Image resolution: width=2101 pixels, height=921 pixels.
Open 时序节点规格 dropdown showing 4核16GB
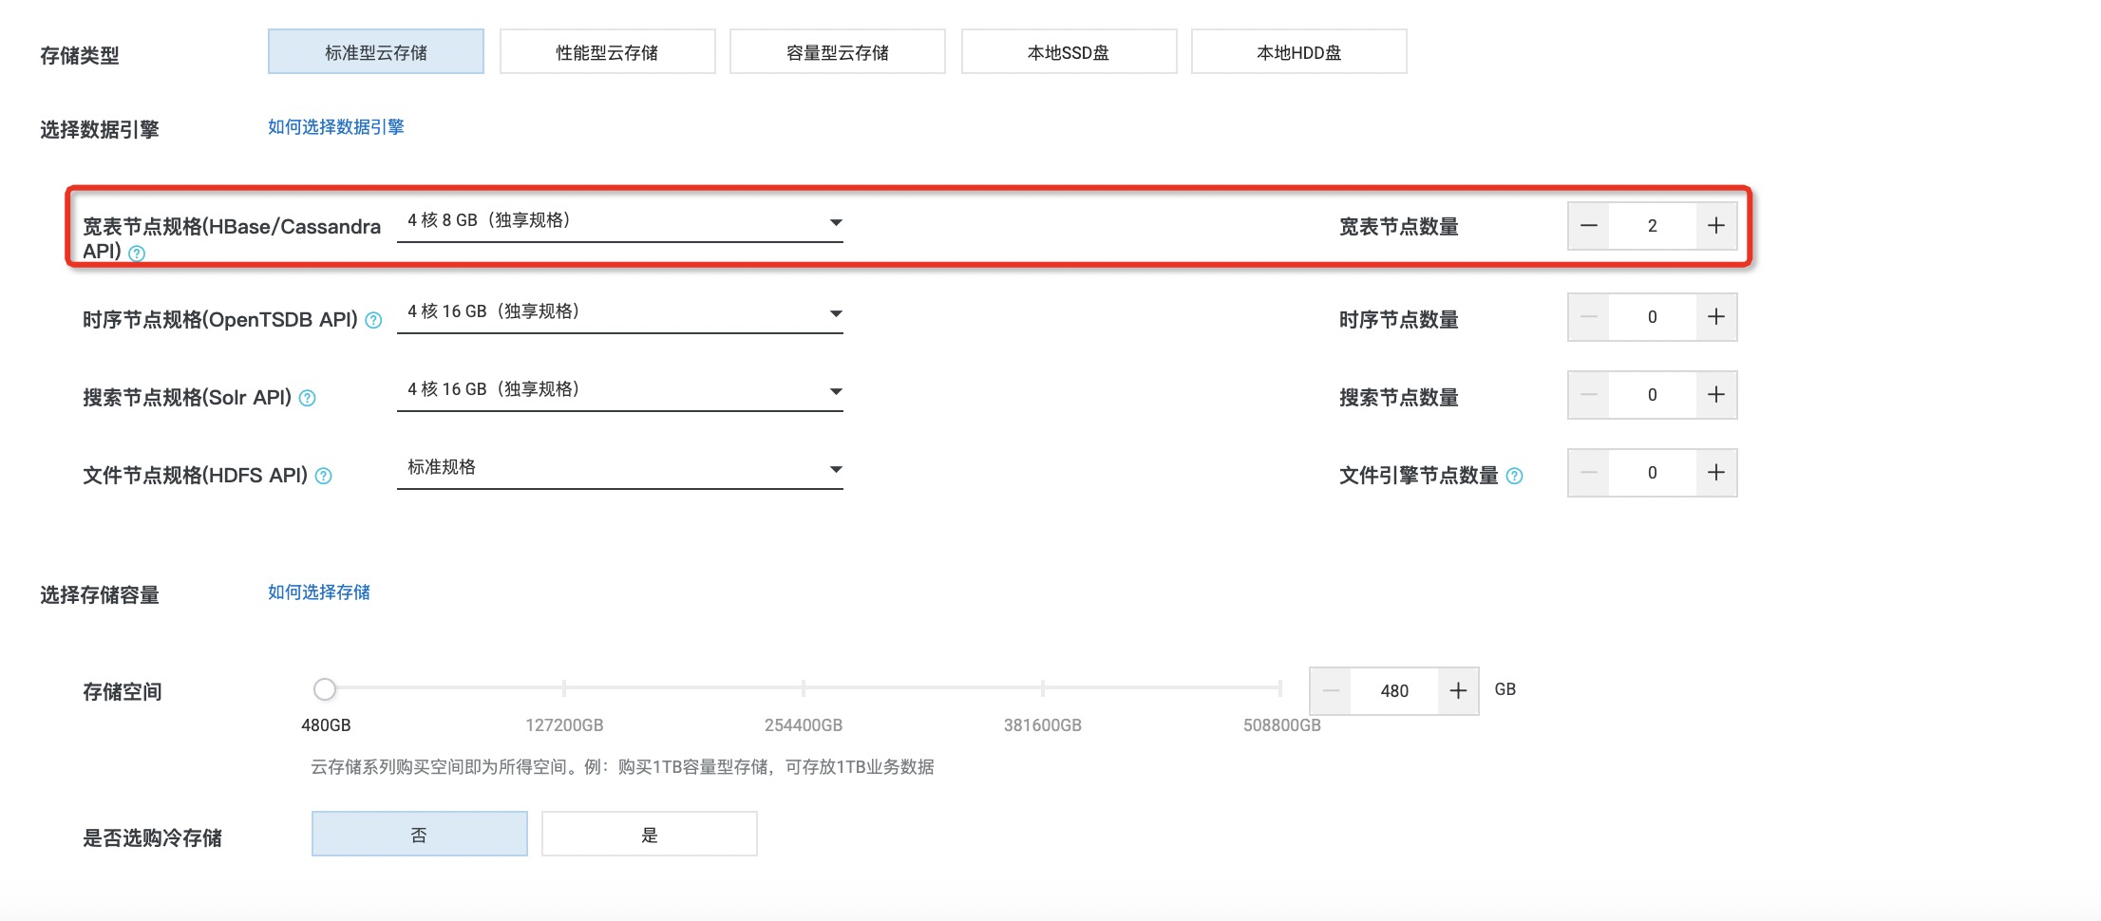[620, 312]
